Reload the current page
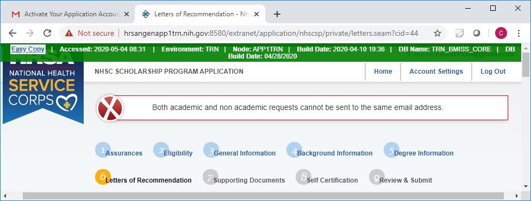The width and height of the screenshot is (531, 201). 47,33
